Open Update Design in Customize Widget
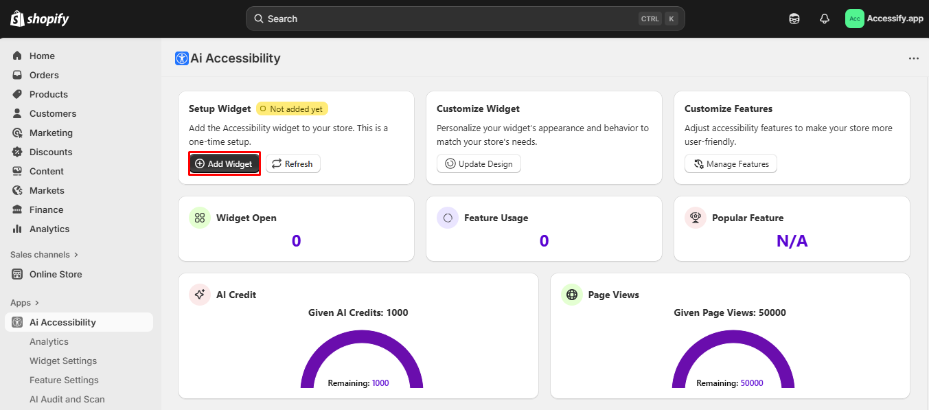Image resolution: width=929 pixels, height=410 pixels. coord(479,163)
